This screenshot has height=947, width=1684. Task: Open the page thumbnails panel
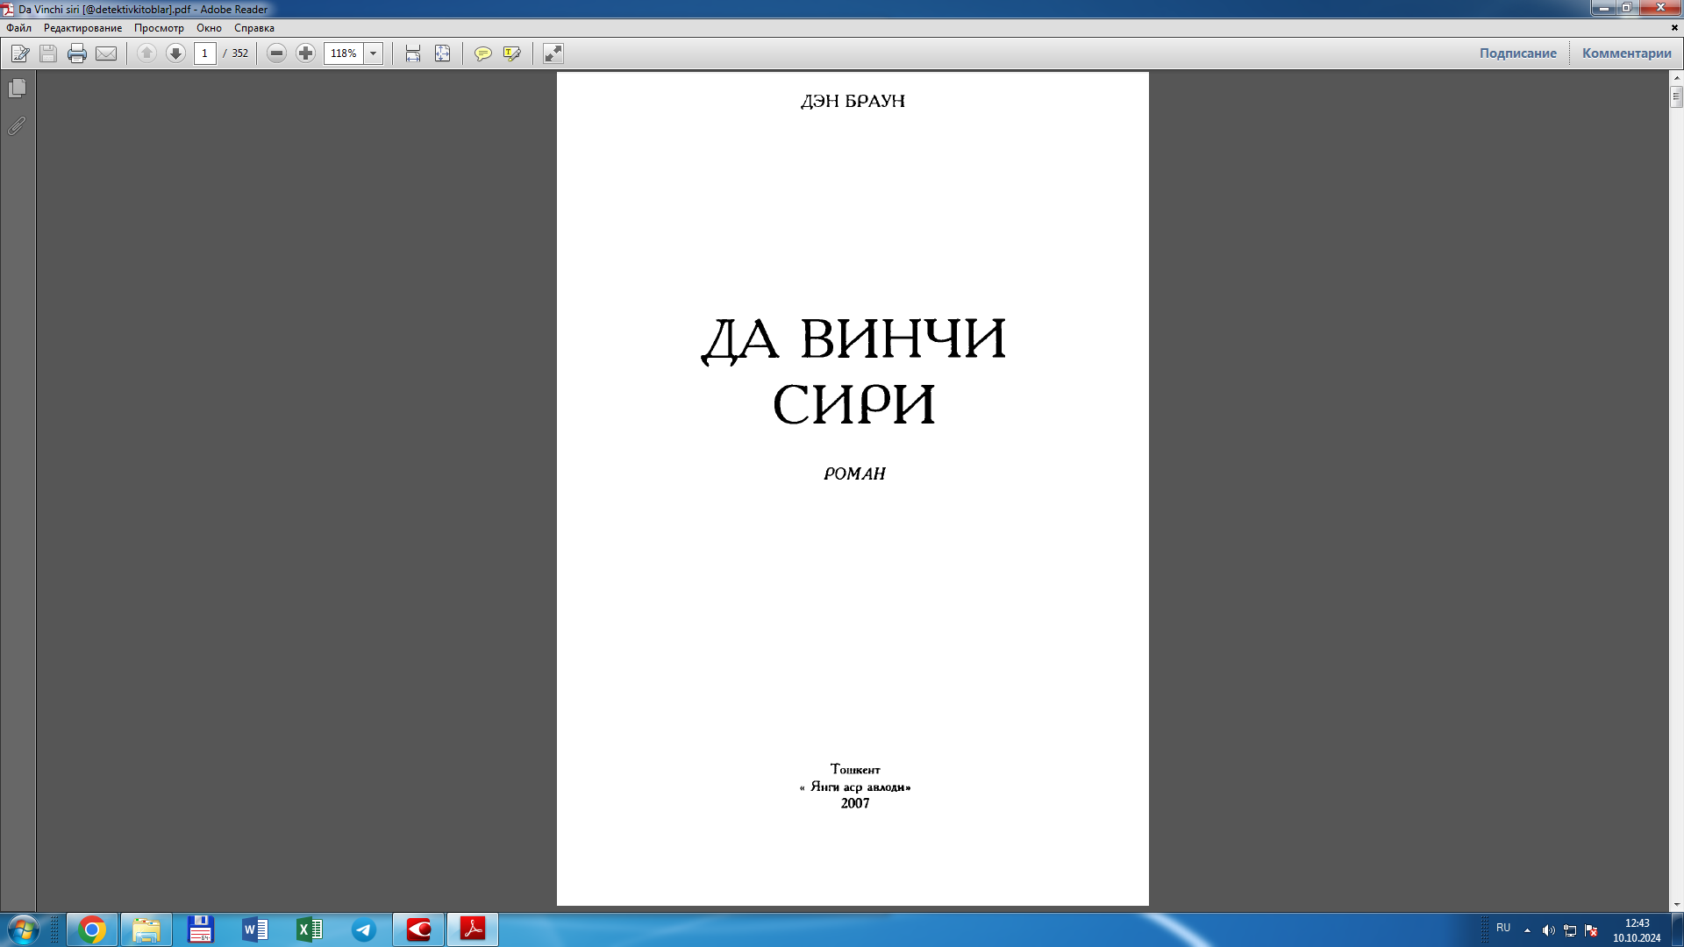click(x=15, y=89)
